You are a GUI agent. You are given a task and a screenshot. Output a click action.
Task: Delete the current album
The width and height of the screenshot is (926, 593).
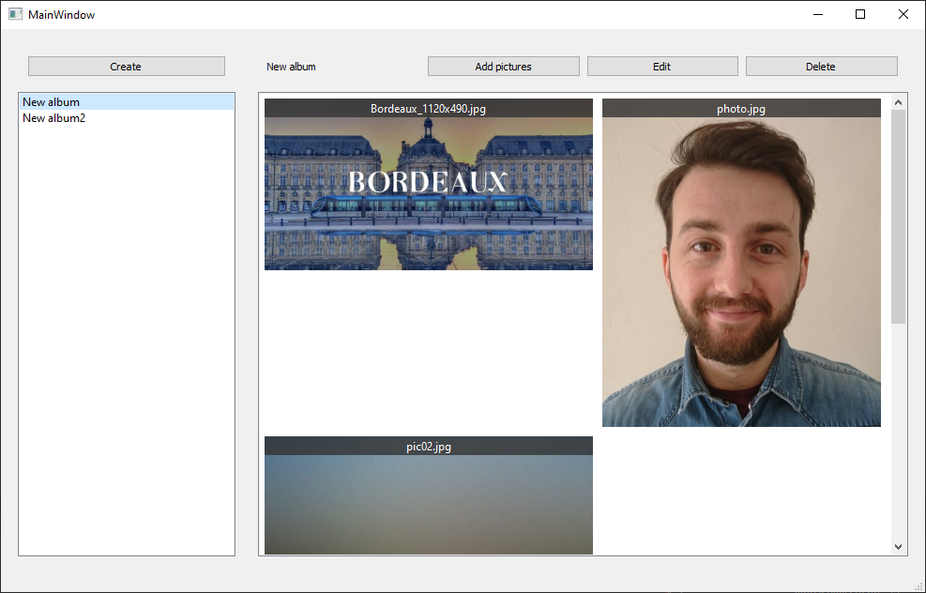822,67
